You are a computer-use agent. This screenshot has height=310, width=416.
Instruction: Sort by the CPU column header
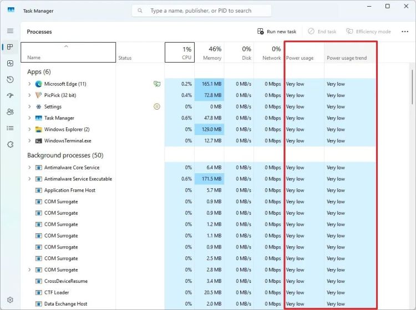click(180, 53)
